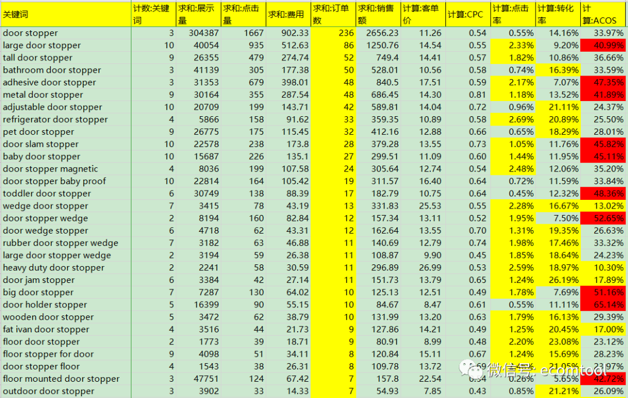Click the impressions value 47751
This screenshot has width=628, height=398.
click(198, 379)
